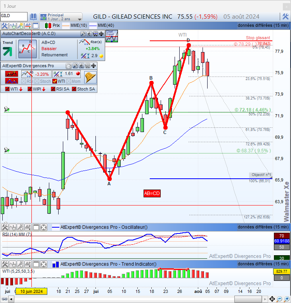Uncheck the RSI SA checkbox
This screenshot has height=303, width=291.
[x=53, y=89]
